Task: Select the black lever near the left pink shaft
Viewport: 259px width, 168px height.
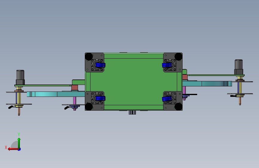Action: (x=67, y=108)
